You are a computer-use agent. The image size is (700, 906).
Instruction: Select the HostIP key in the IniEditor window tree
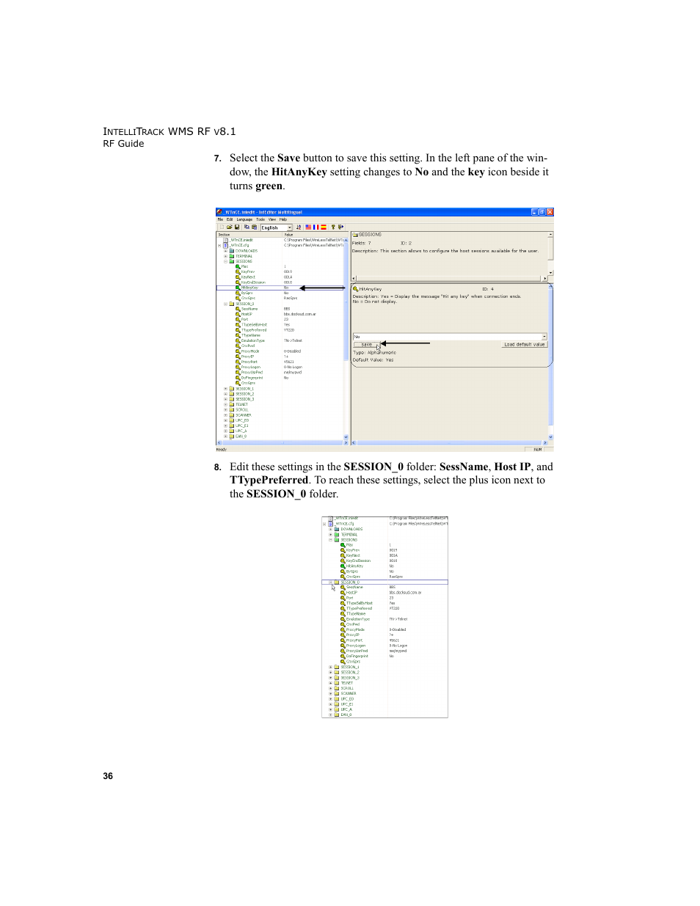point(247,314)
